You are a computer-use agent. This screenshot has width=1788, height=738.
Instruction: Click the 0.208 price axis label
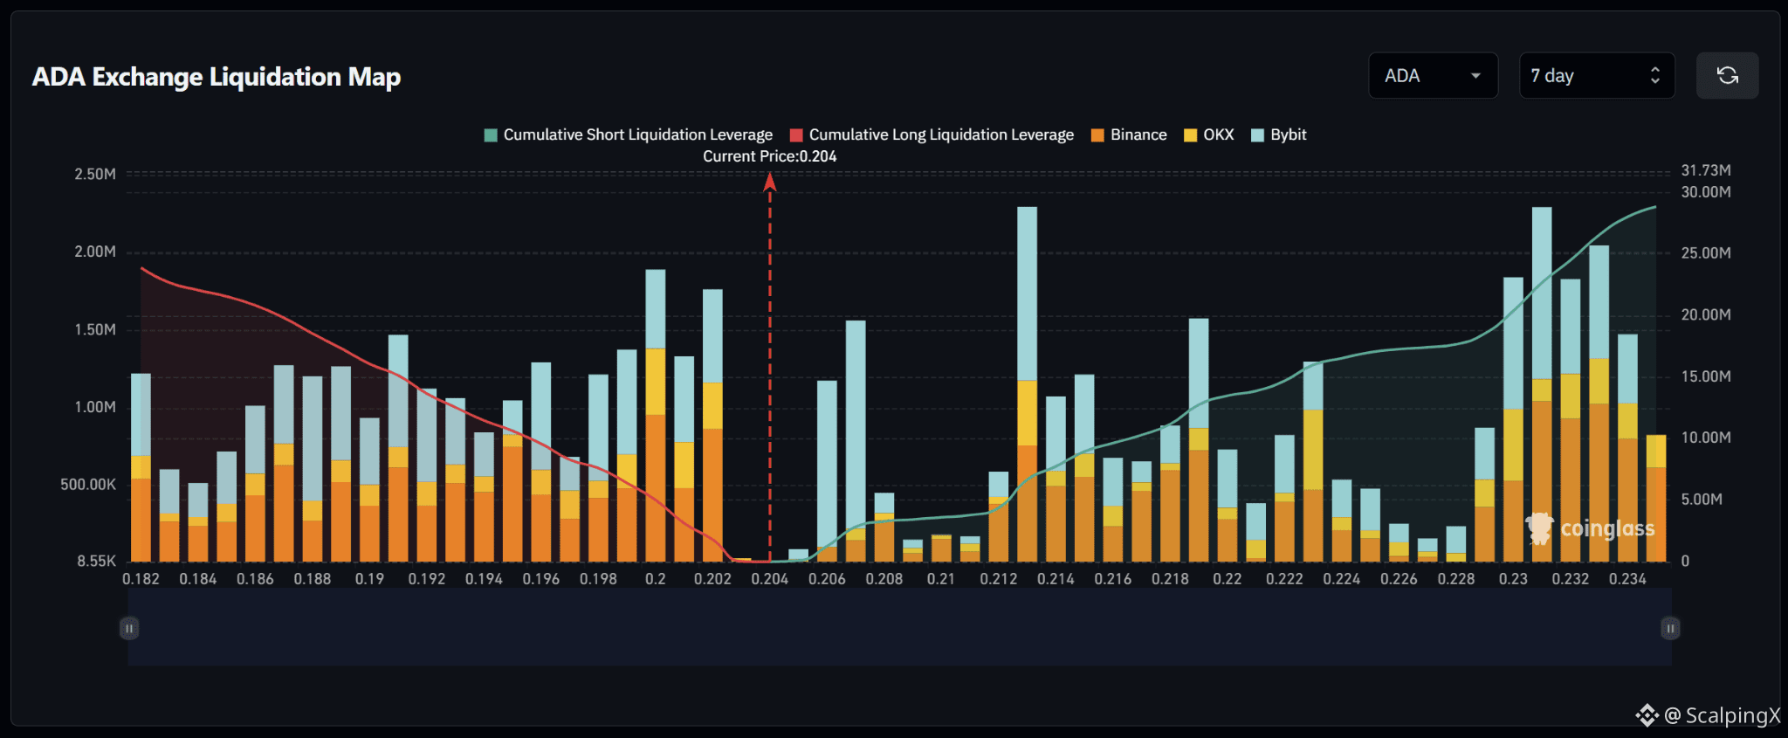884,579
